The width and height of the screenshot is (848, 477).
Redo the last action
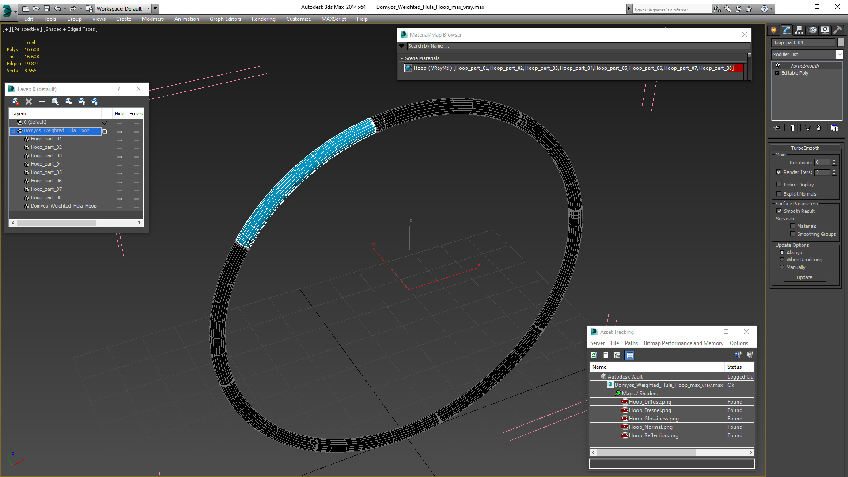point(73,8)
